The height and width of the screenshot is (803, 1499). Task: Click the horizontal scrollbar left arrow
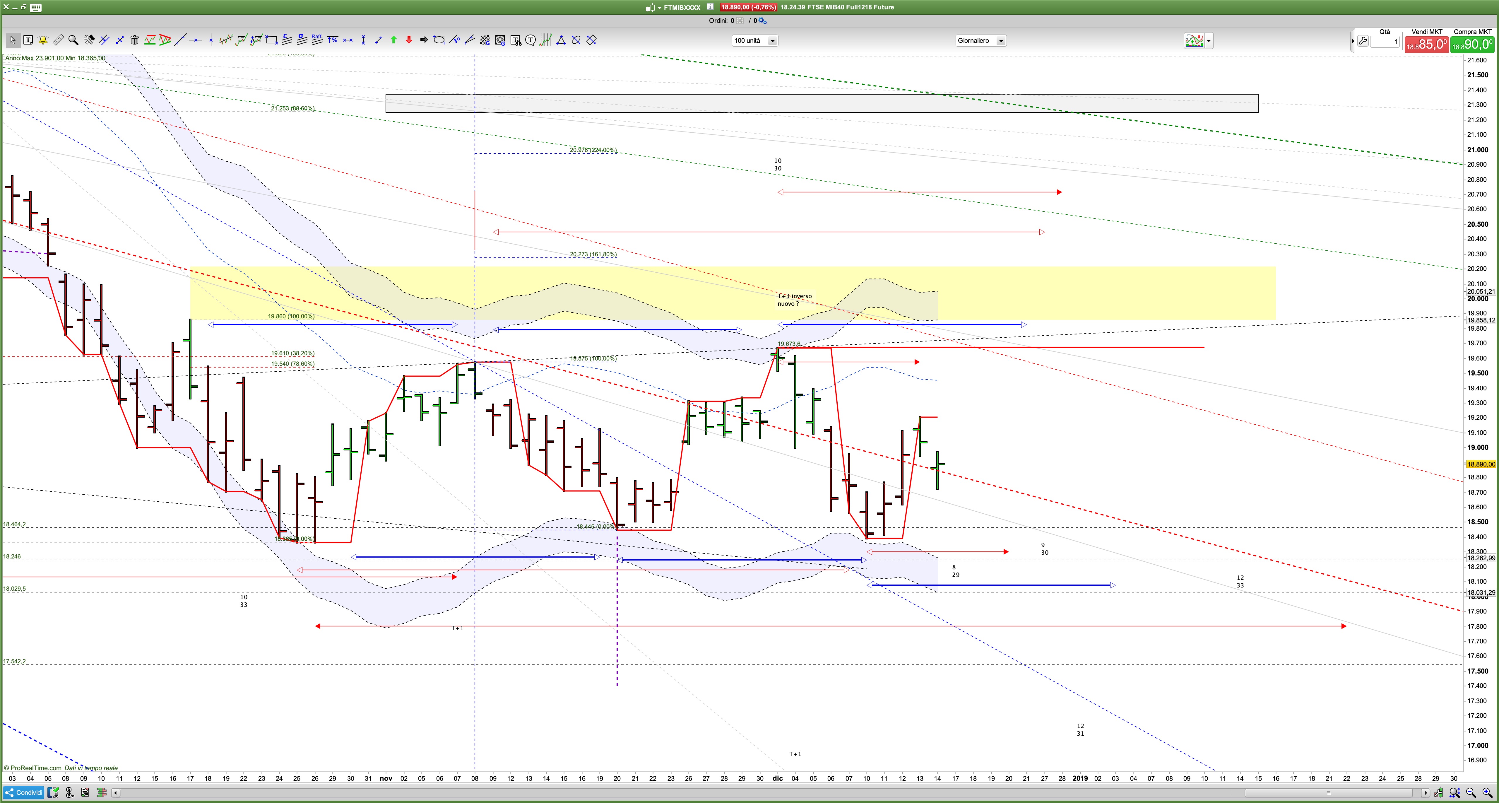[116, 792]
